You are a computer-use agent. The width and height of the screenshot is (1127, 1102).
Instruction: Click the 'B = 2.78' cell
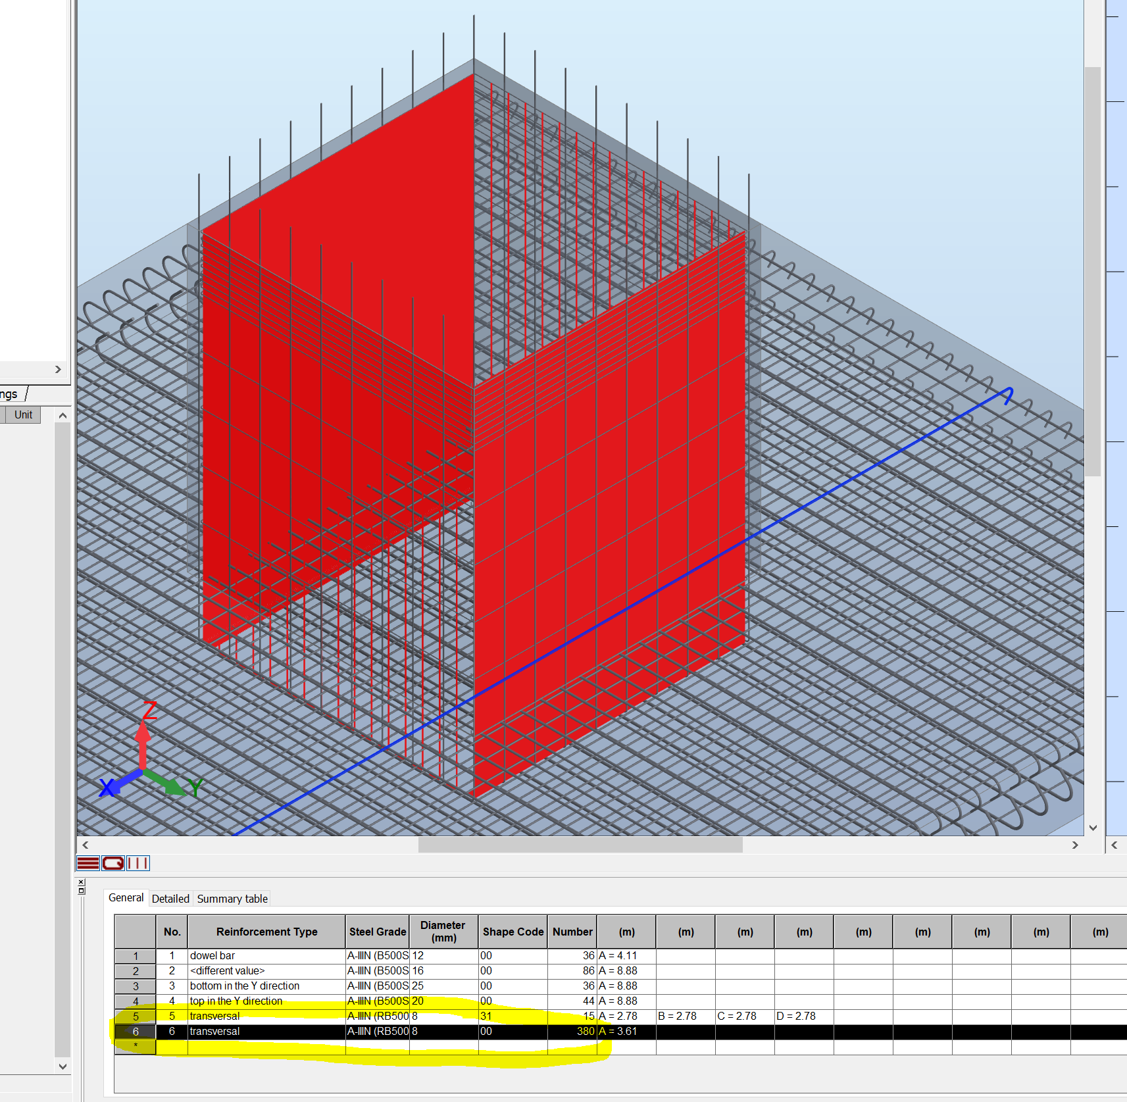pyautogui.click(x=686, y=1016)
